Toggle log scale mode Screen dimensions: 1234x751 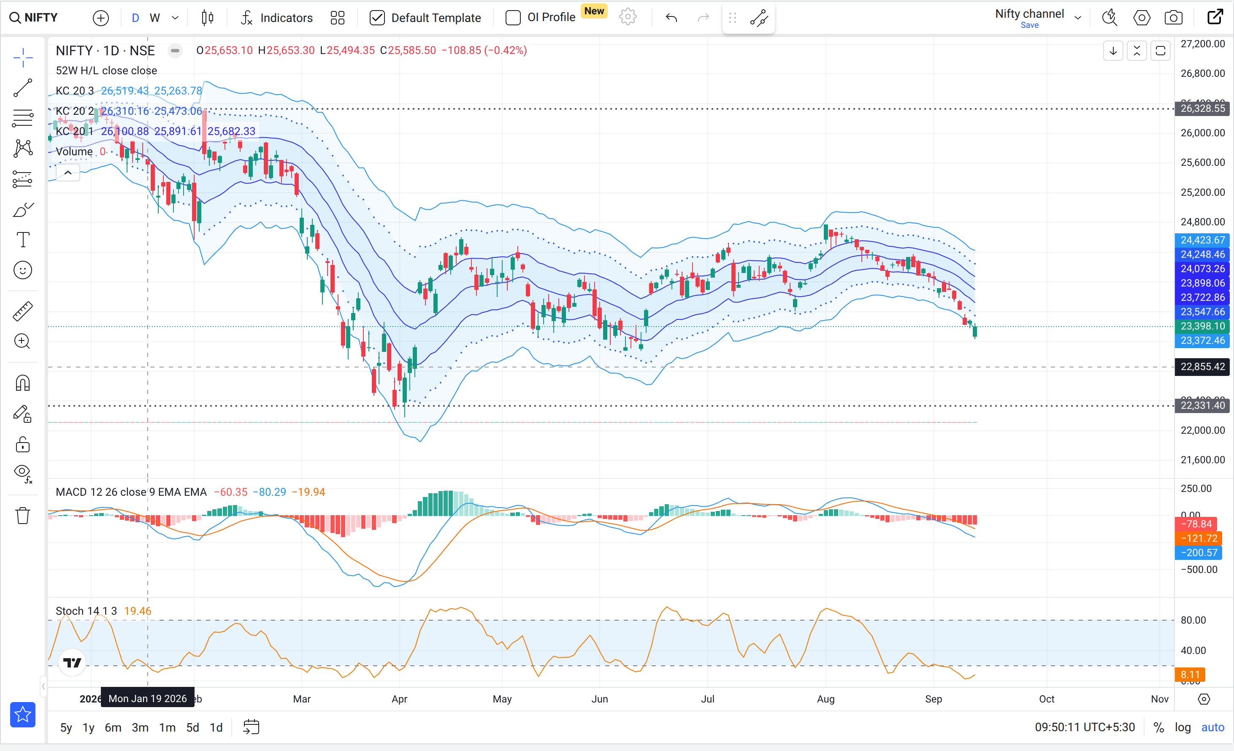click(1183, 727)
